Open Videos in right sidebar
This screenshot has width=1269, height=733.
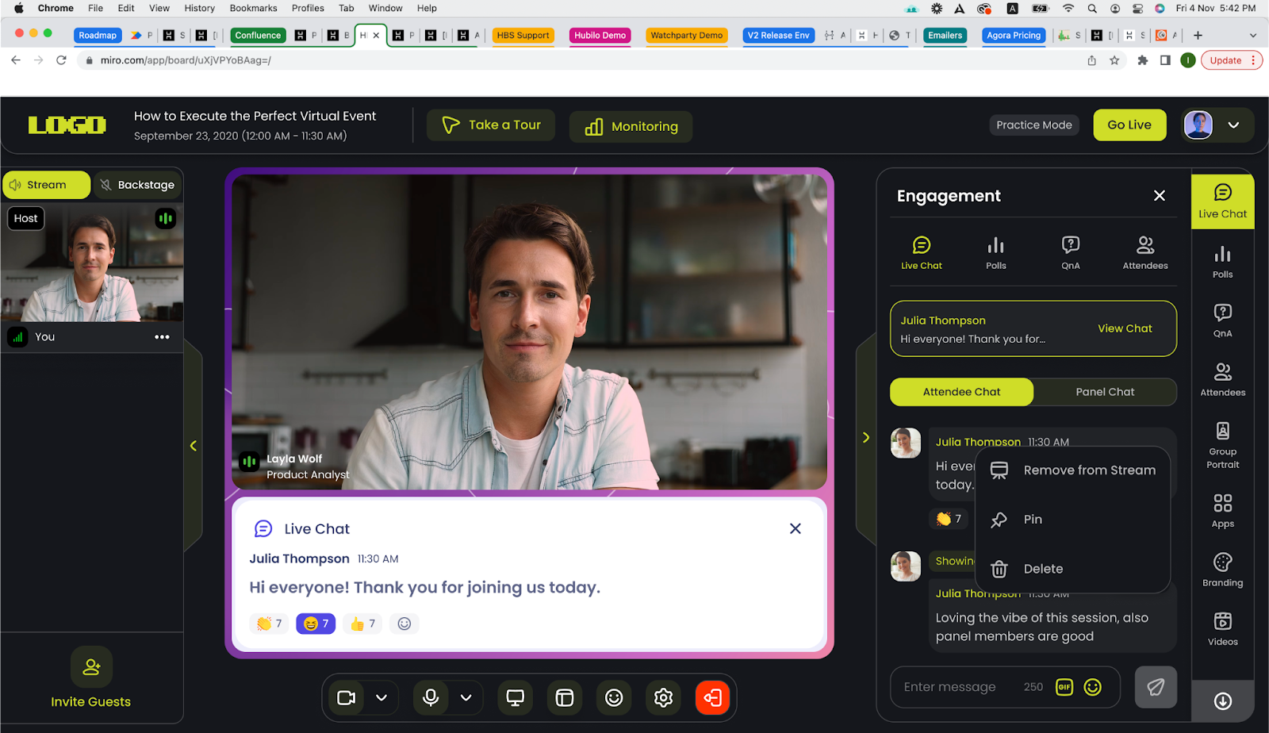click(x=1222, y=628)
